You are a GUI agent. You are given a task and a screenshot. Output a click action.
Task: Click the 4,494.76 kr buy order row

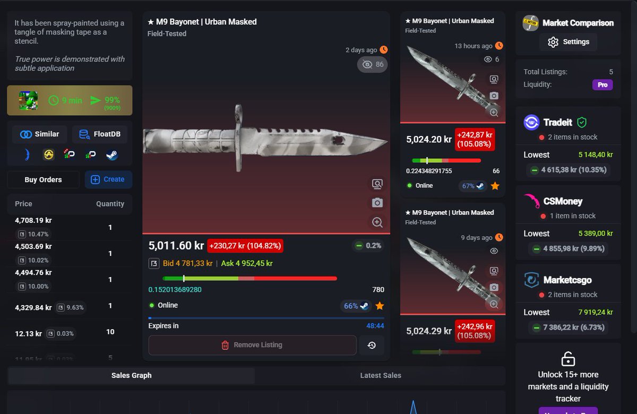point(70,279)
